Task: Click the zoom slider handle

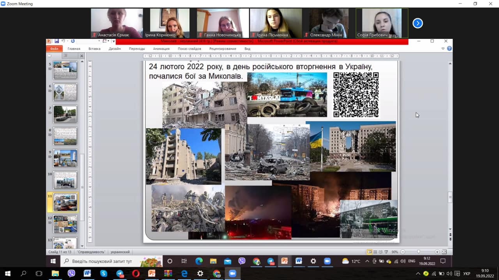Action: click(x=418, y=252)
